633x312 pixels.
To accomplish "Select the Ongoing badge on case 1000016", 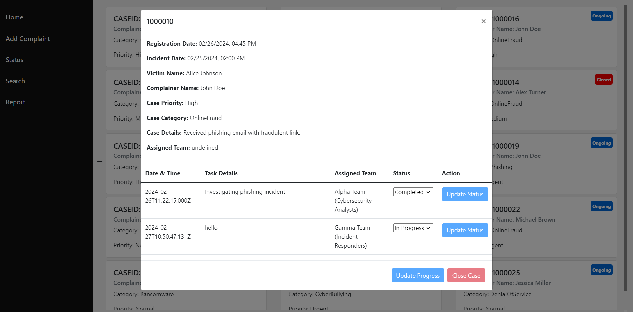I will [601, 16].
